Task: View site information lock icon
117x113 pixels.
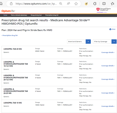Action: click(x=11, y=4)
